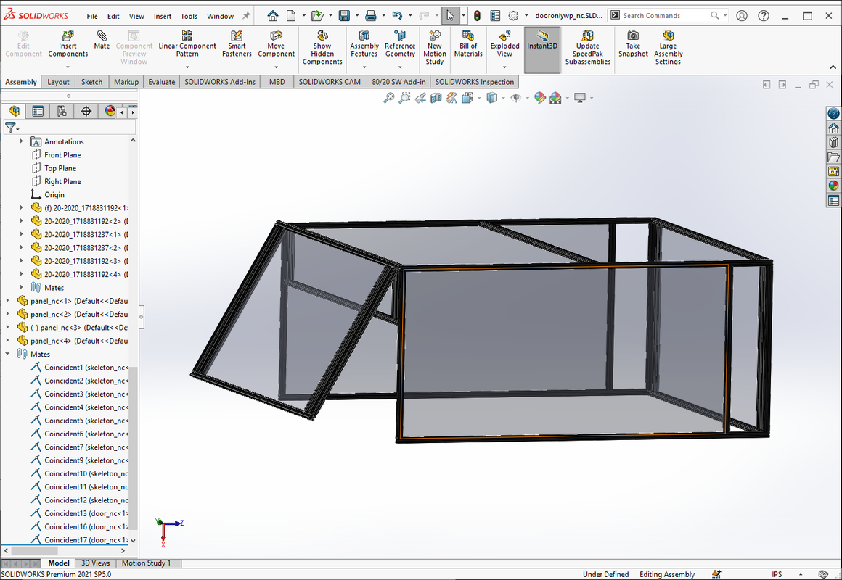The height and width of the screenshot is (580, 842).
Task: Open Reference Geometry tool
Action: [x=400, y=43]
